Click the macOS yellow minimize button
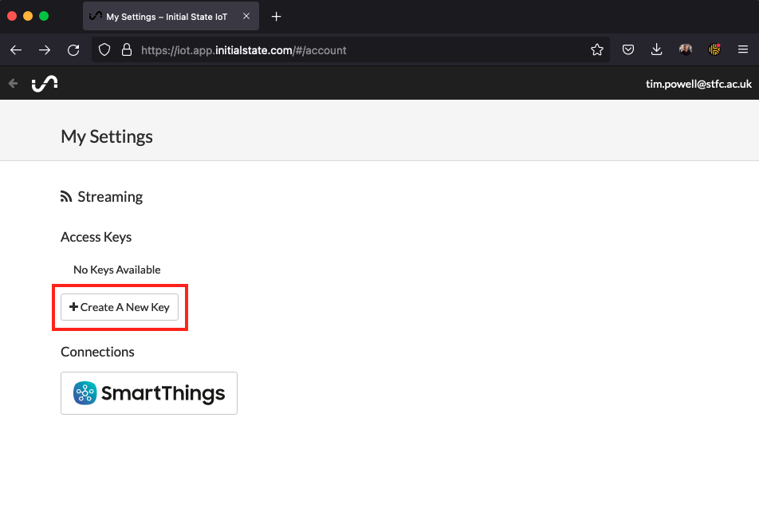Screen dimensions: 759x520 click(x=28, y=16)
